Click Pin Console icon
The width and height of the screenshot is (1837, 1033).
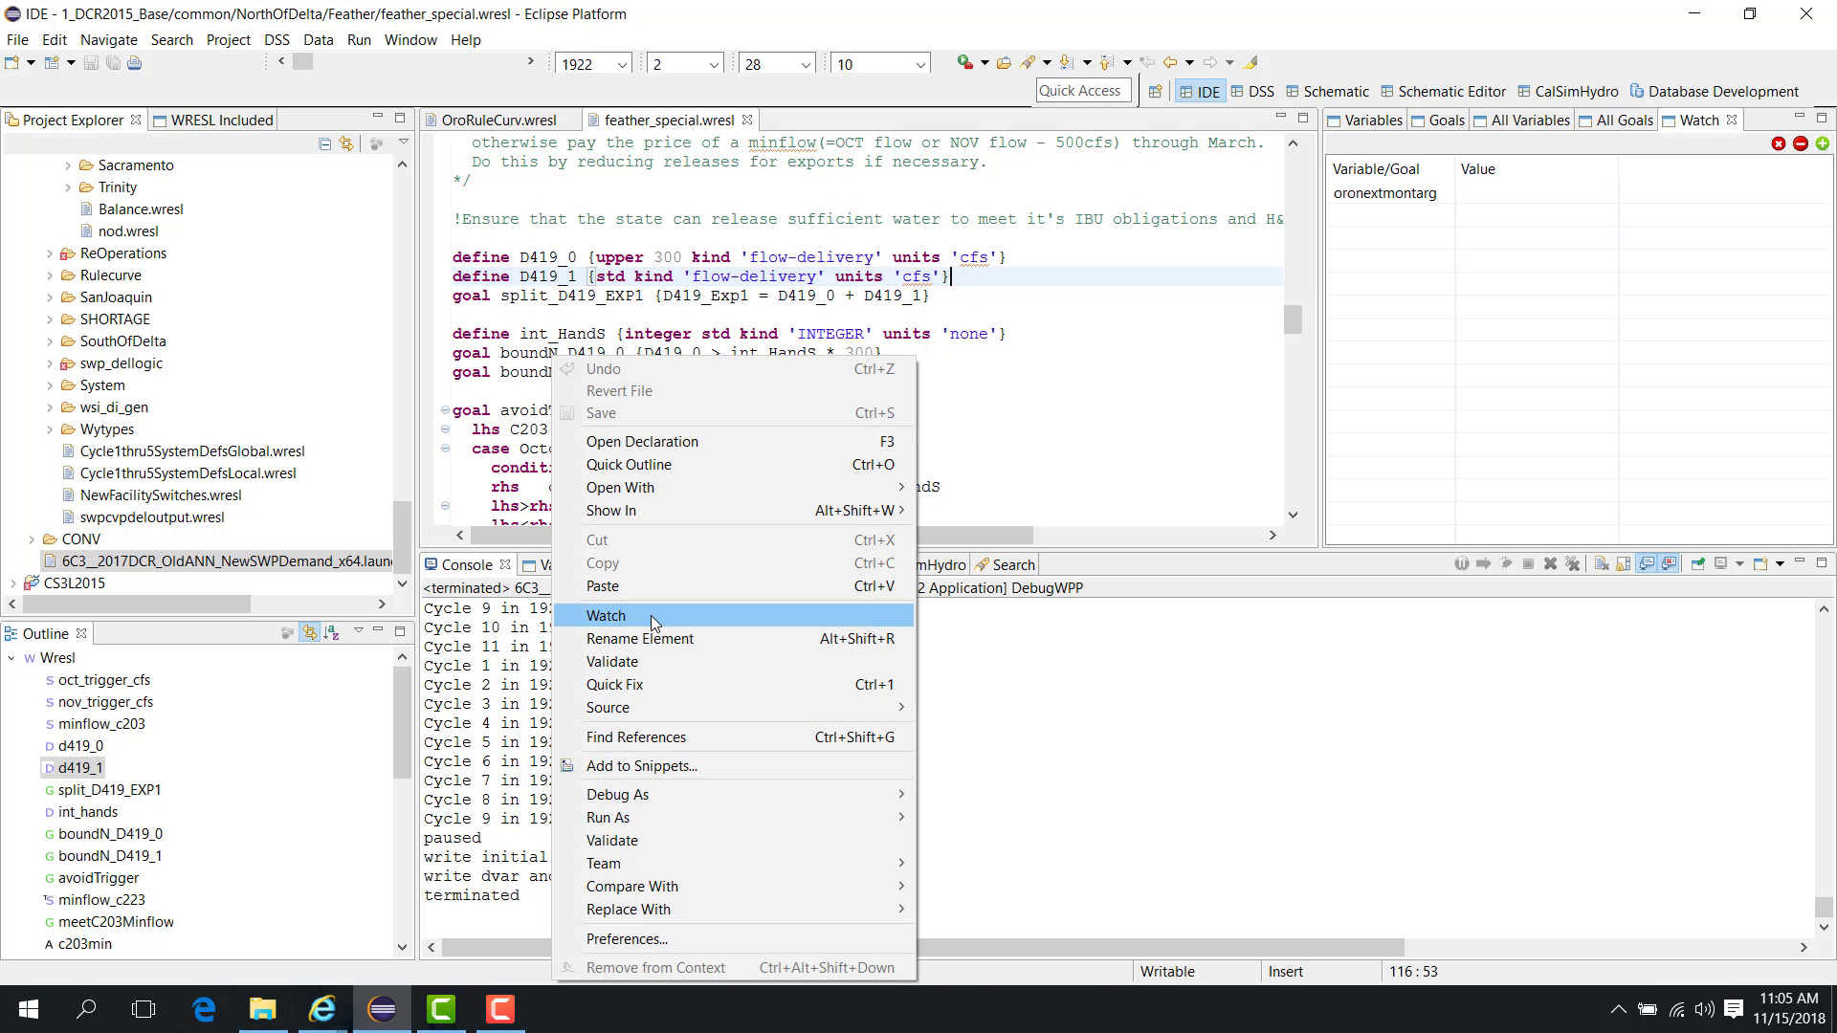[1698, 563]
